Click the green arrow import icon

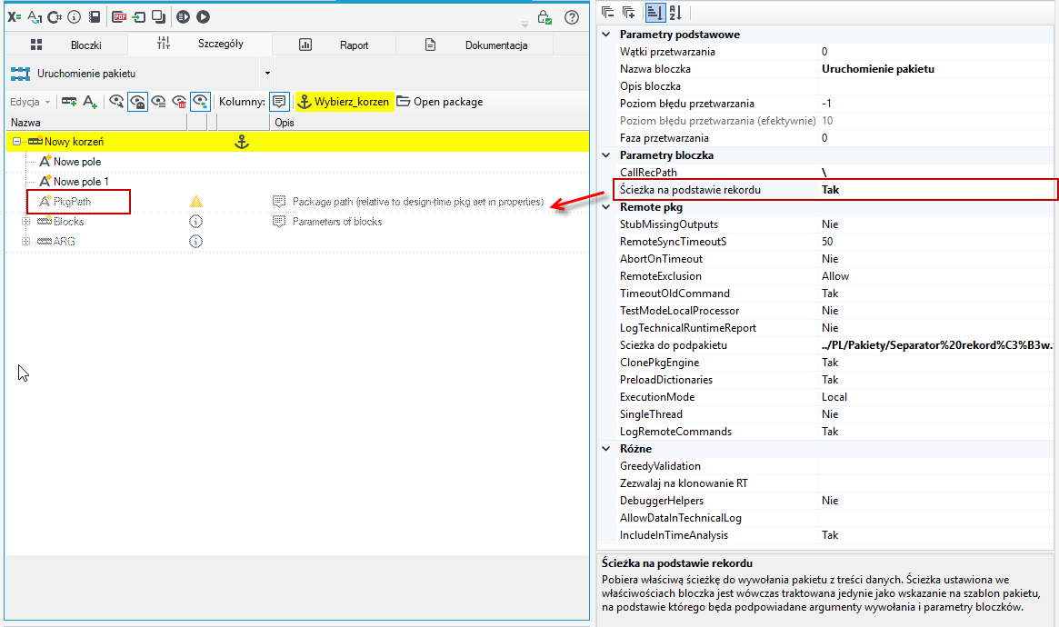point(138,17)
